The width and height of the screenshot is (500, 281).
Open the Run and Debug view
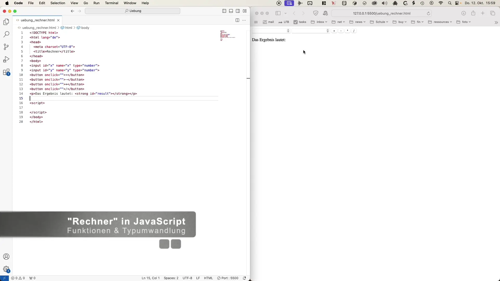click(x=6, y=60)
